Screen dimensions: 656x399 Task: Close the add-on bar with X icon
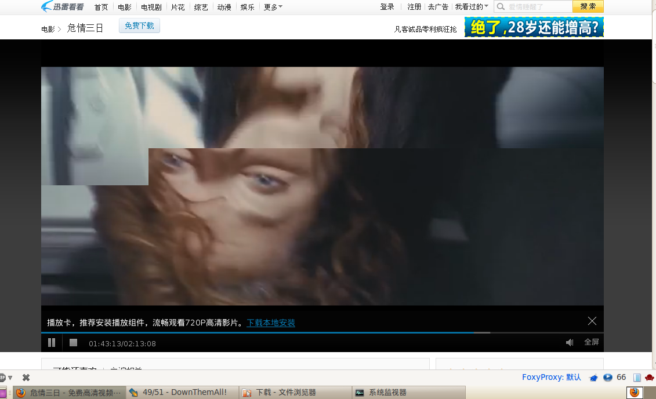[26, 378]
